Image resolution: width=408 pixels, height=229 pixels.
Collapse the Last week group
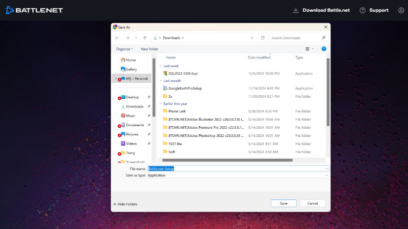pyautogui.click(x=161, y=66)
